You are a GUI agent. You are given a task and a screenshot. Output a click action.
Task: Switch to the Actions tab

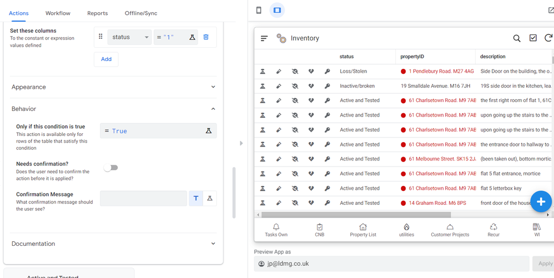[x=19, y=13]
